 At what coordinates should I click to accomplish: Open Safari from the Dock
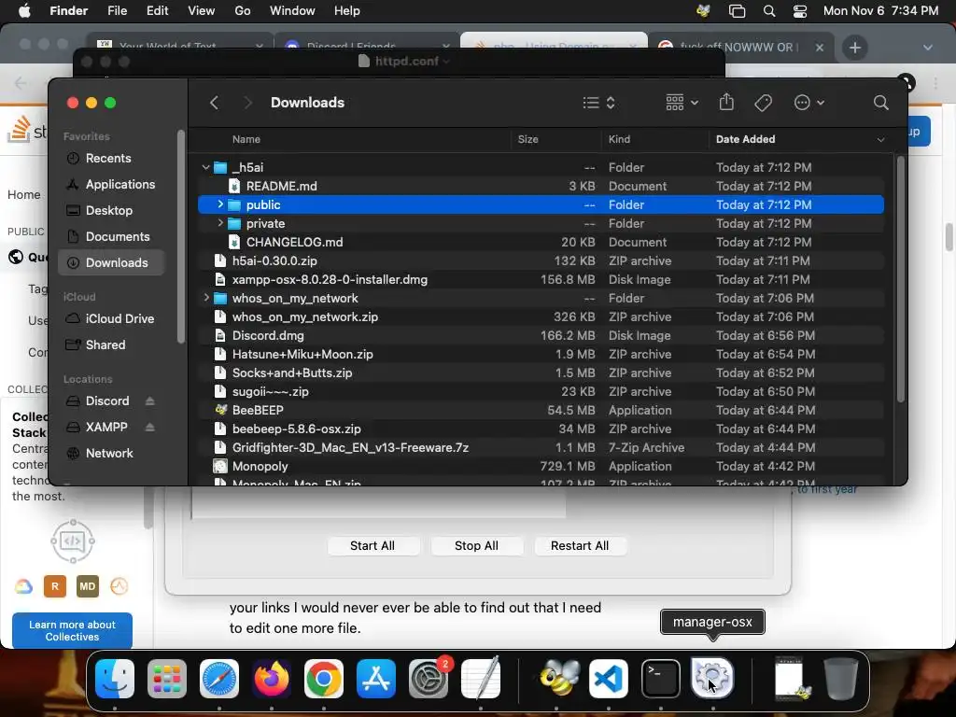tap(219, 679)
